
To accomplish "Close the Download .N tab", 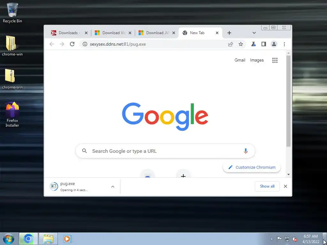I will 174,33.
